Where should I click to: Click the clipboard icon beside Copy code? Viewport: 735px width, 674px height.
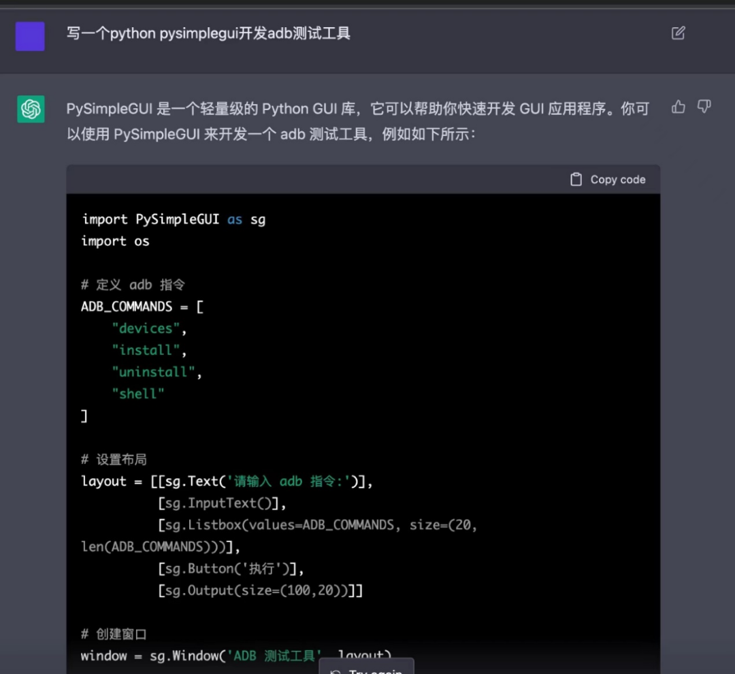click(576, 180)
